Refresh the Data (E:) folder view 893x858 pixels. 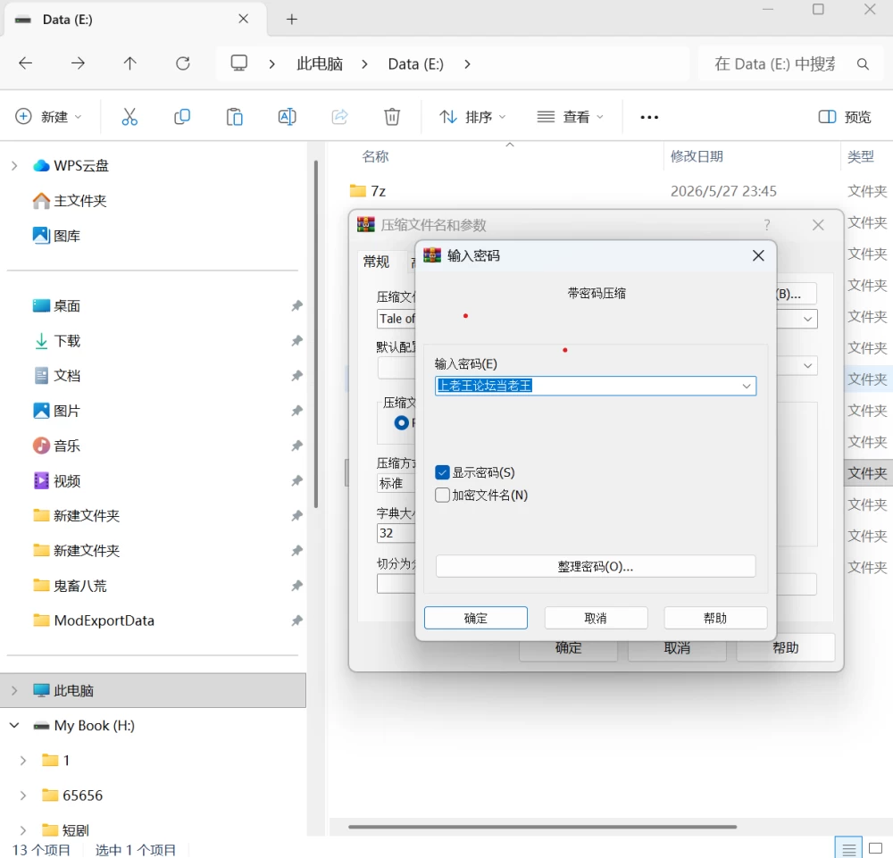point(183,63)
